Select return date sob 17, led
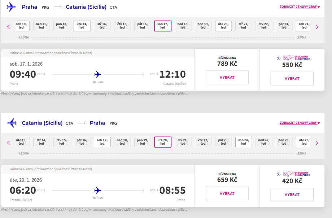This screenshot has height=218, width=332. click(x=102, y=142)
